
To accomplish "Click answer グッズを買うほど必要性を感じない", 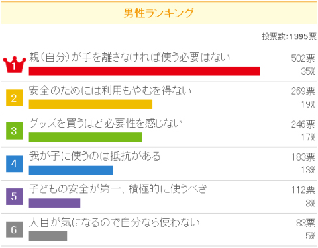I will tap(106, 123).
